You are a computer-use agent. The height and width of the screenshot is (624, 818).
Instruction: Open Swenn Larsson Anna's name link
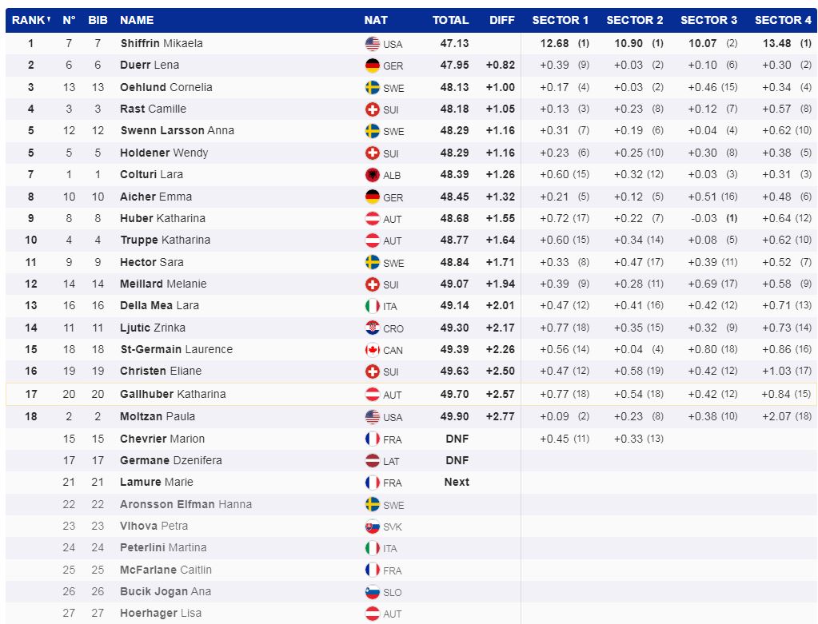177,130
